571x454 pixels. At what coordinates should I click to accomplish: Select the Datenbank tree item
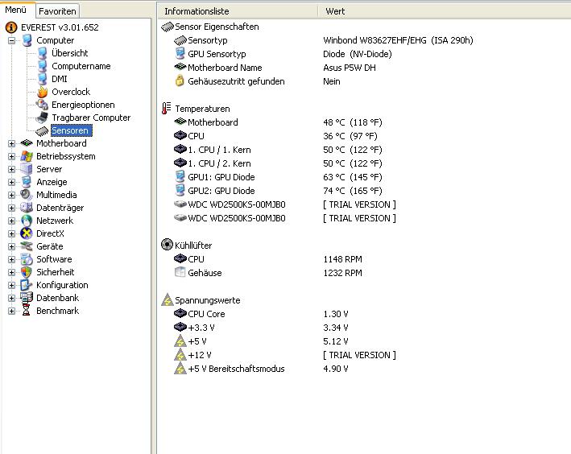click(x=57, y=298)
